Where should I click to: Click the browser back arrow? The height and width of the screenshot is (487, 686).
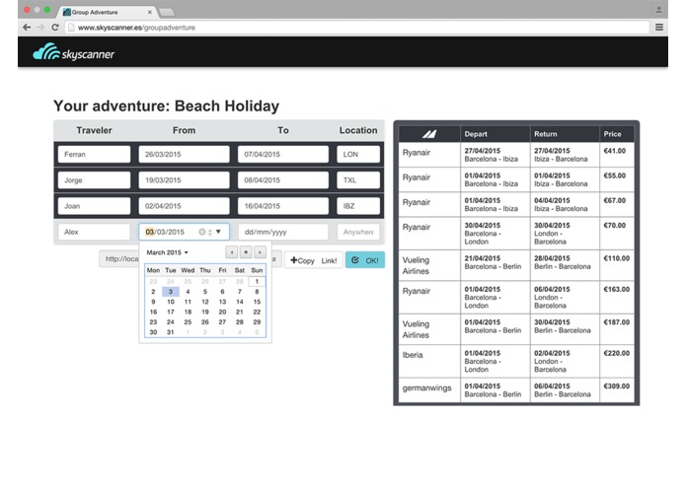click(27, 27)
